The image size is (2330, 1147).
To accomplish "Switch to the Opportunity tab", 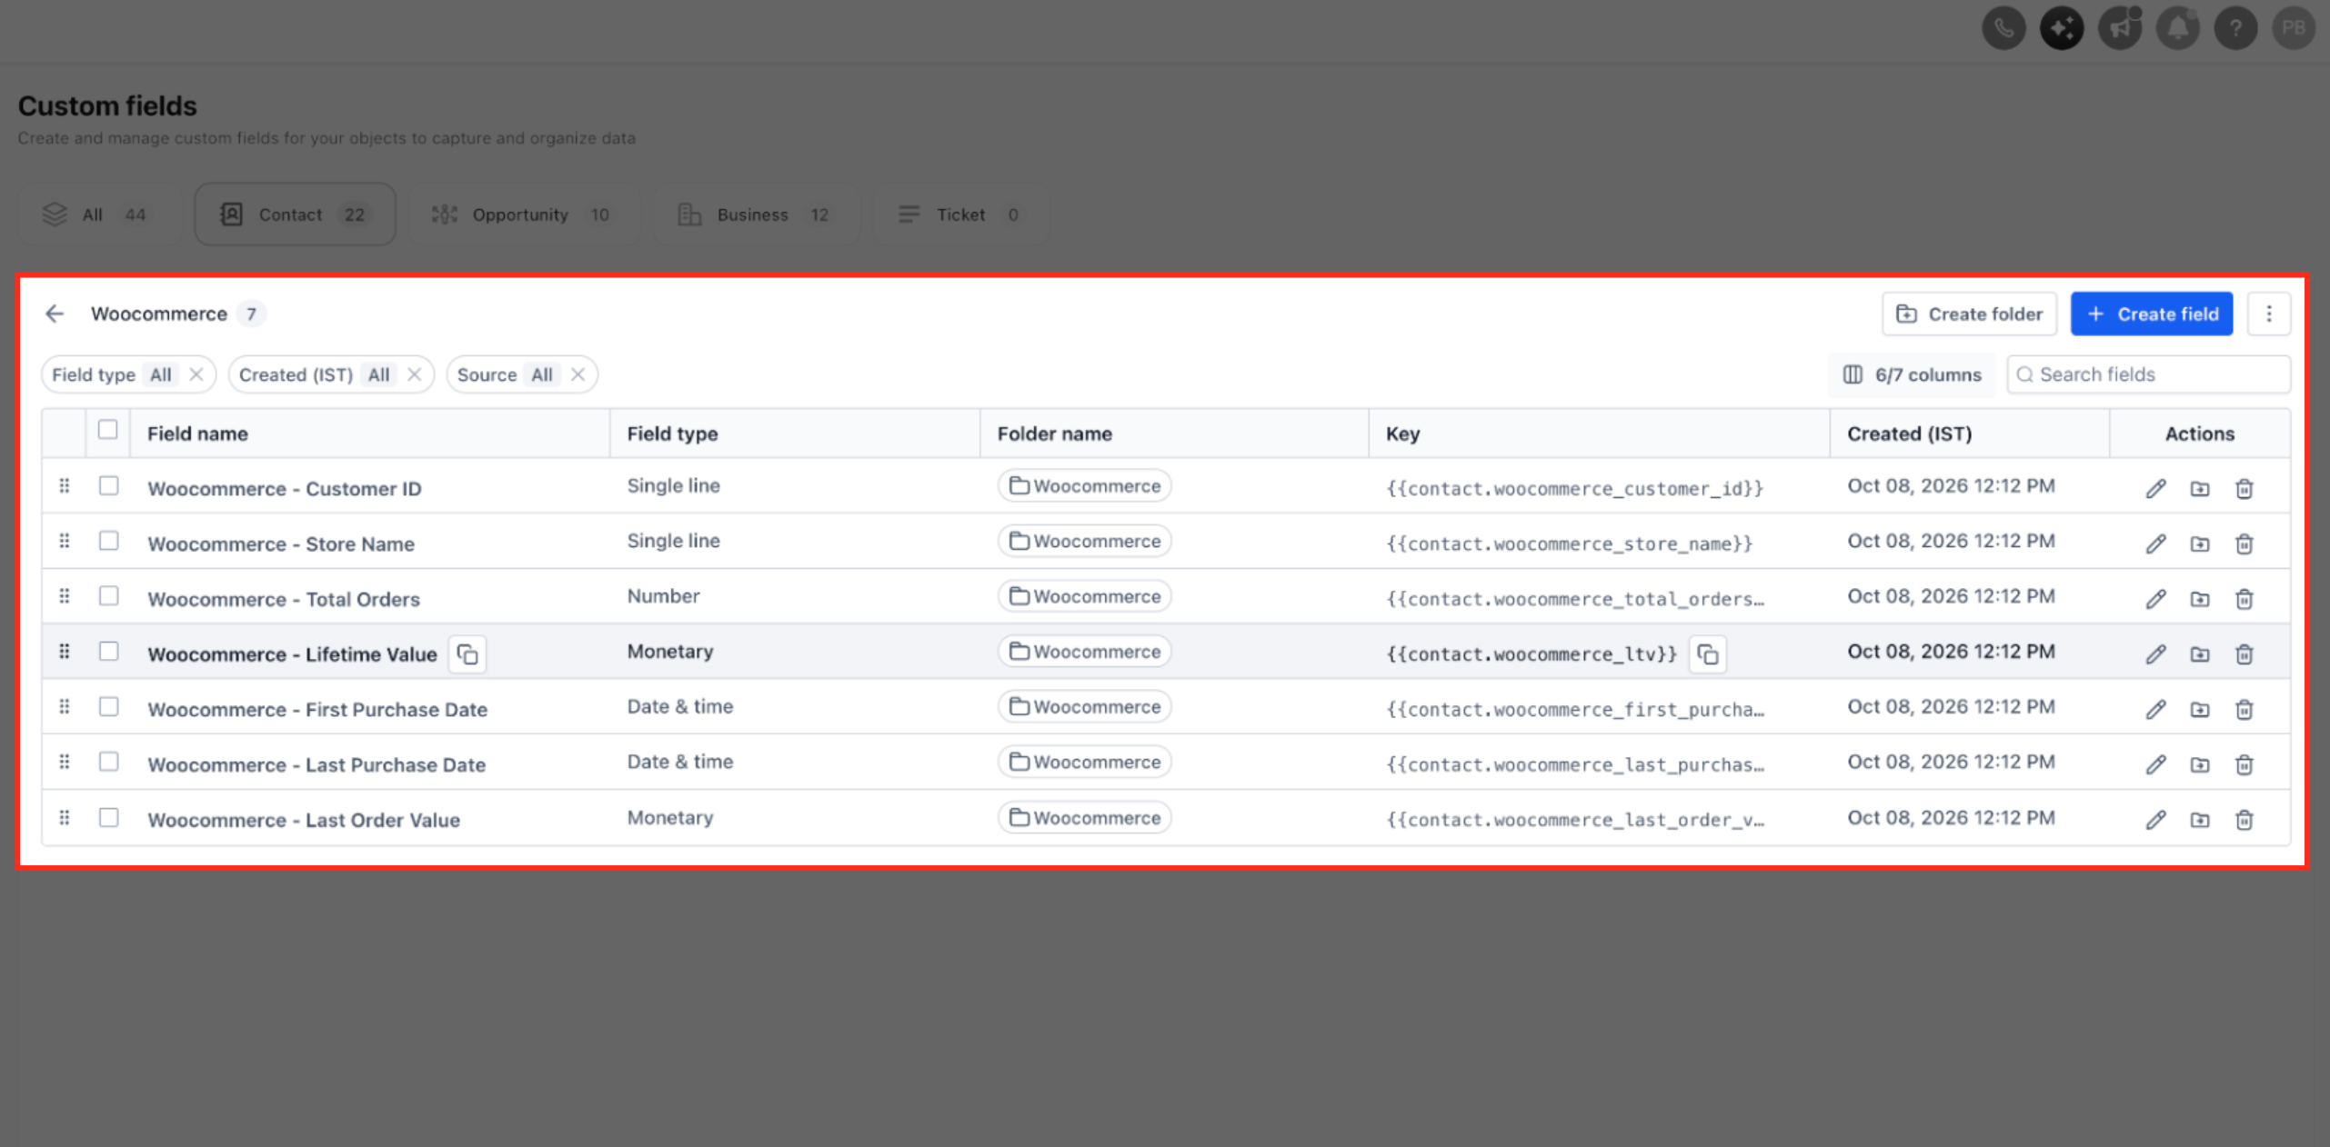I will pyautogui.click(x=522, y=214).
